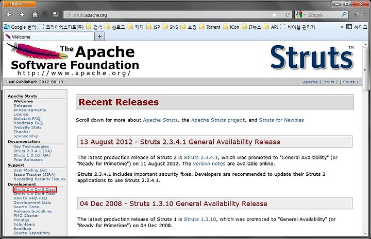Viewport: 371px width, 239px height.
Task: Click Struts for Newbies link
Action: pos(281,120)
